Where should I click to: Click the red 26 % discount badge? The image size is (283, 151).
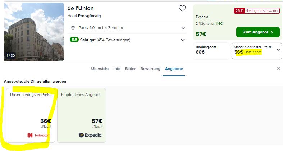click(x=239, y=11)
